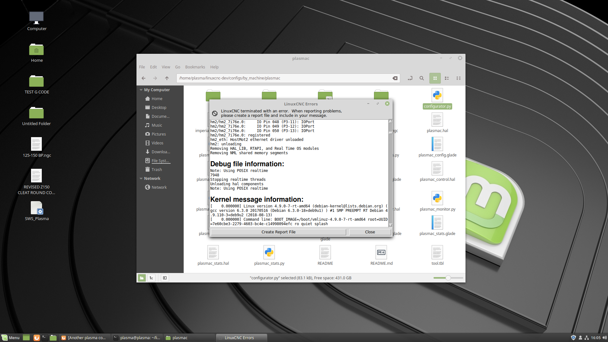Viewport: 608px width, 342px height.
Task: Collapse the My Computer sidebar section
Action: click(141, 90)
